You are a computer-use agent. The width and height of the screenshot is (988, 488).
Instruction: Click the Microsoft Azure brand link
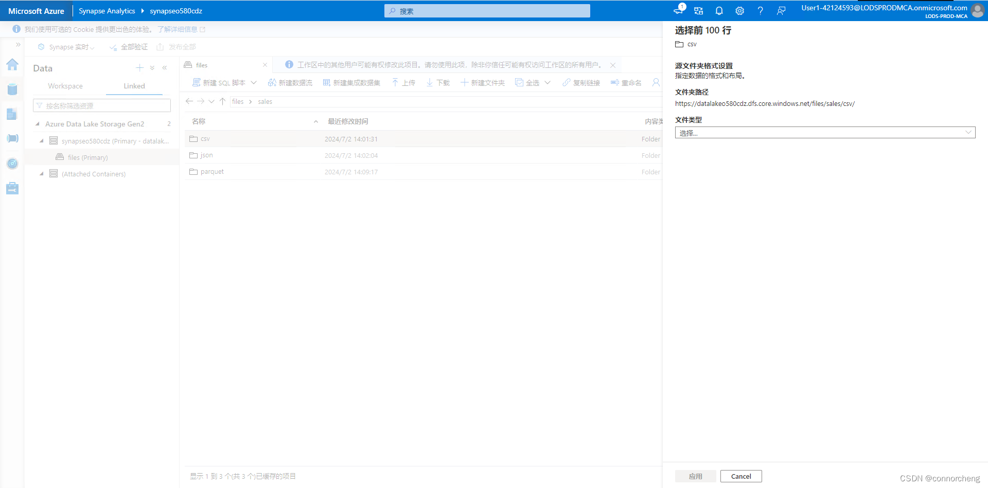point(36,11)
